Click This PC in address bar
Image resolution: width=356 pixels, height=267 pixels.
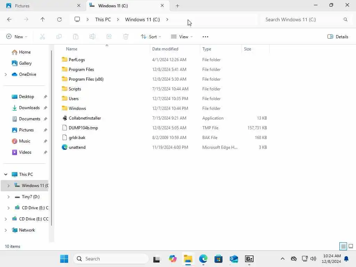click(x=103, y=19)
